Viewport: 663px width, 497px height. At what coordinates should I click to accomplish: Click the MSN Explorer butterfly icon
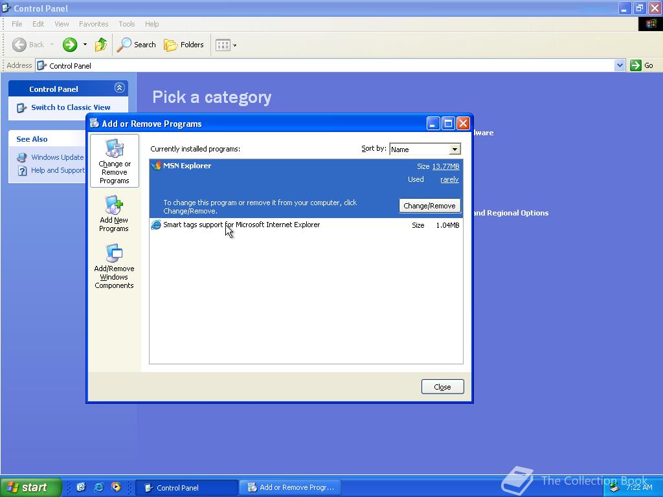pyautogui.click(x=156, y=166)
